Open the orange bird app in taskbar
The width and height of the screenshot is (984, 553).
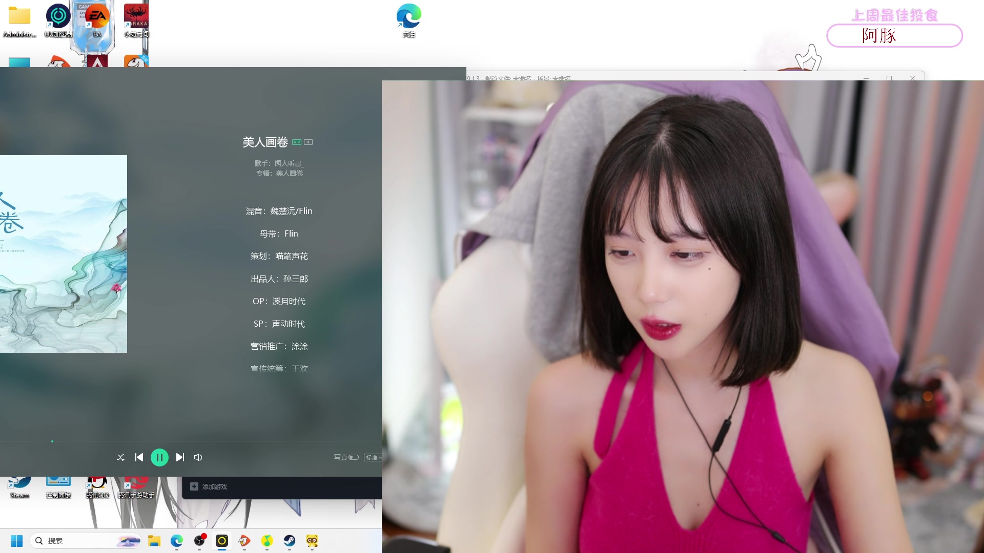click(244, 541)
